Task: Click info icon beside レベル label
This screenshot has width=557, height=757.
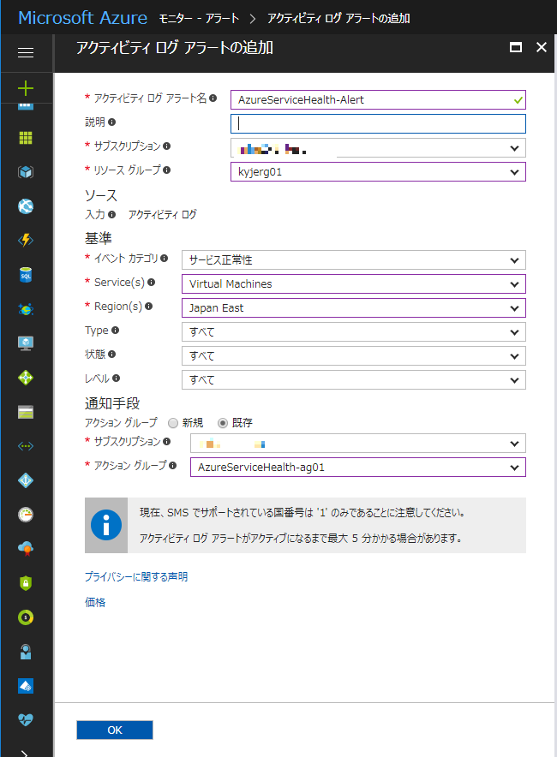Action: pos(116,378)
